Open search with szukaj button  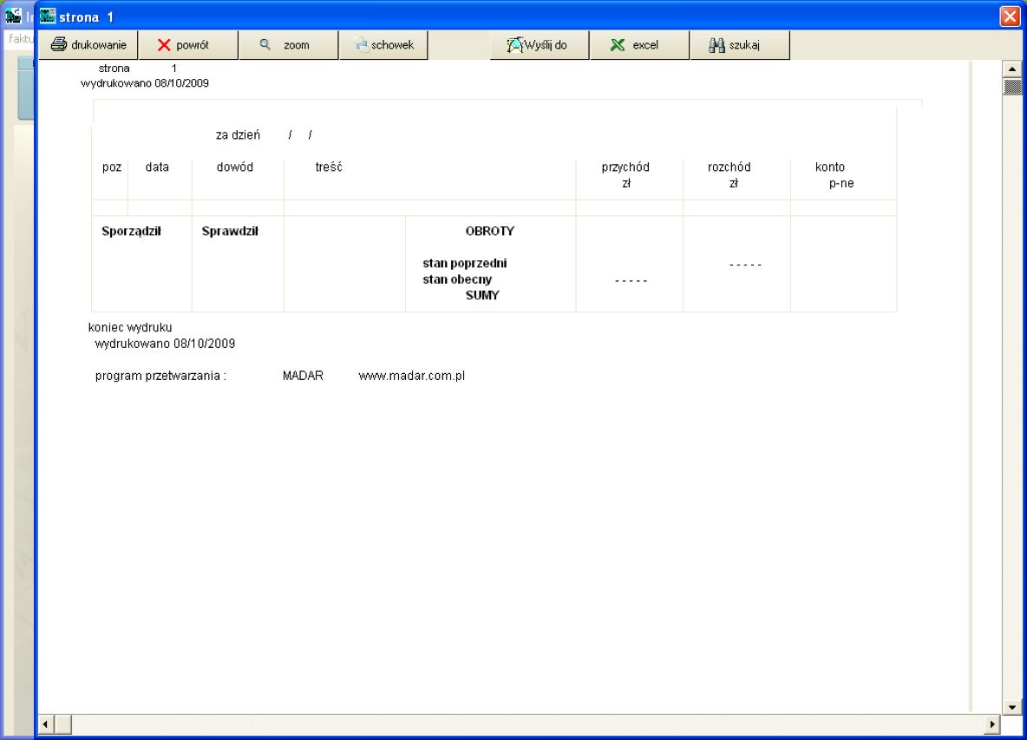(740, 44)
